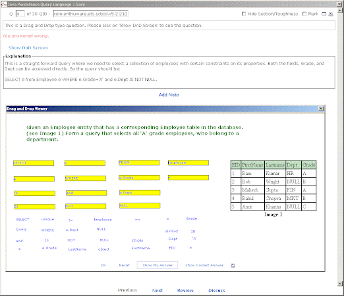Viewport: 344px width, 296px height.
Task: Click OK in the Drag and Drop Viewer
Action: (x=103, y=265)
